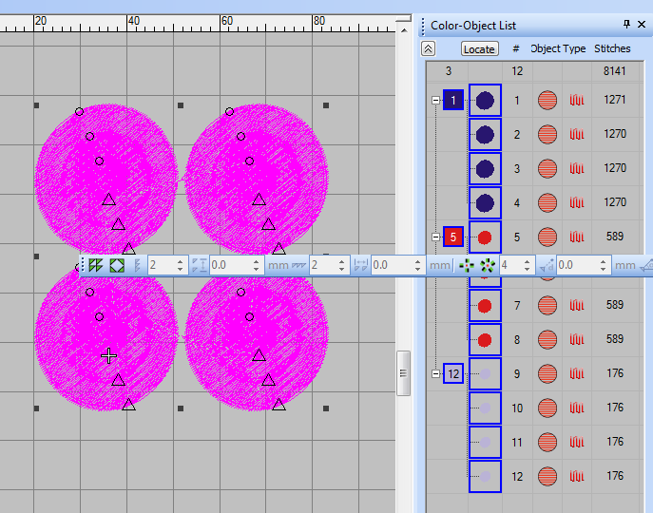Select object 7 red thumbnail
This screenshot has height=513, width=653.
pos(485,305)
